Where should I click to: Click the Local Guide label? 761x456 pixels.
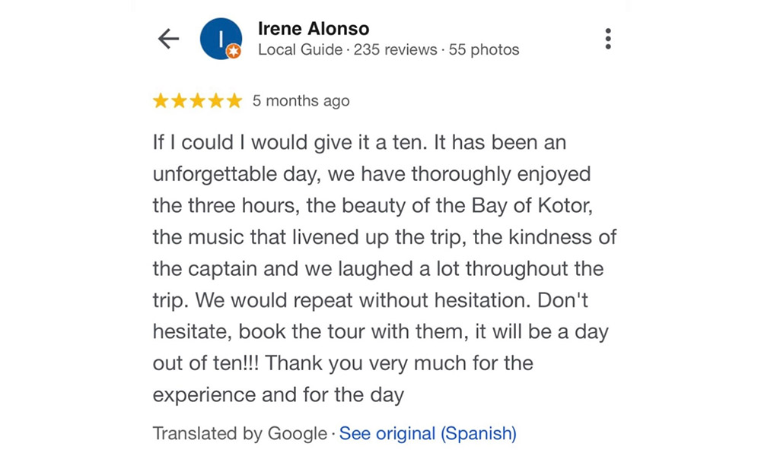(x=300, y=50)
